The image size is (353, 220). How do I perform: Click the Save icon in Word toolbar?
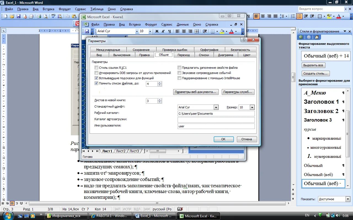coord(18,16)
